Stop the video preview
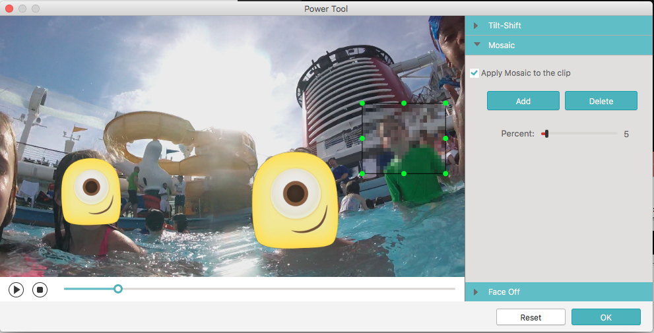The height and width of the screenshot is (333, 654). [40, 289]
